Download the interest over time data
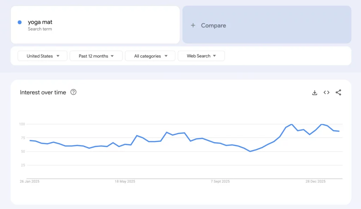Image resolution: width=361 pixels, height=209 pixels. coord(314,93)
